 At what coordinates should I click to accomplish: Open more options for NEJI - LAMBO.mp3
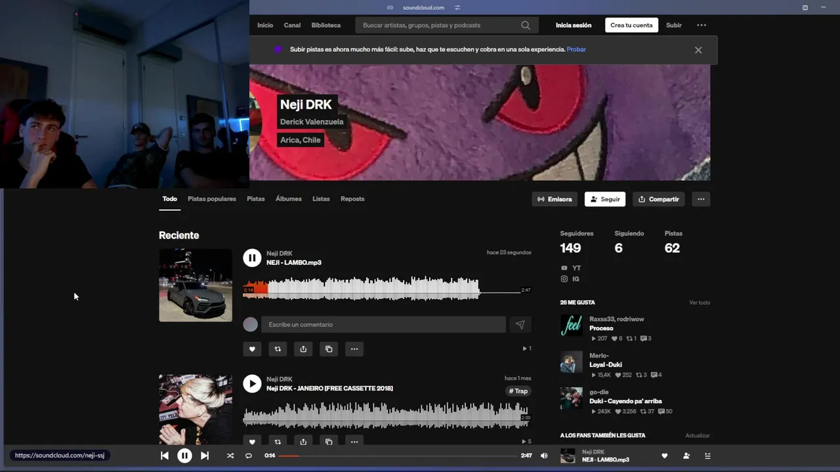pyautogui.click(x=354, y=349)
